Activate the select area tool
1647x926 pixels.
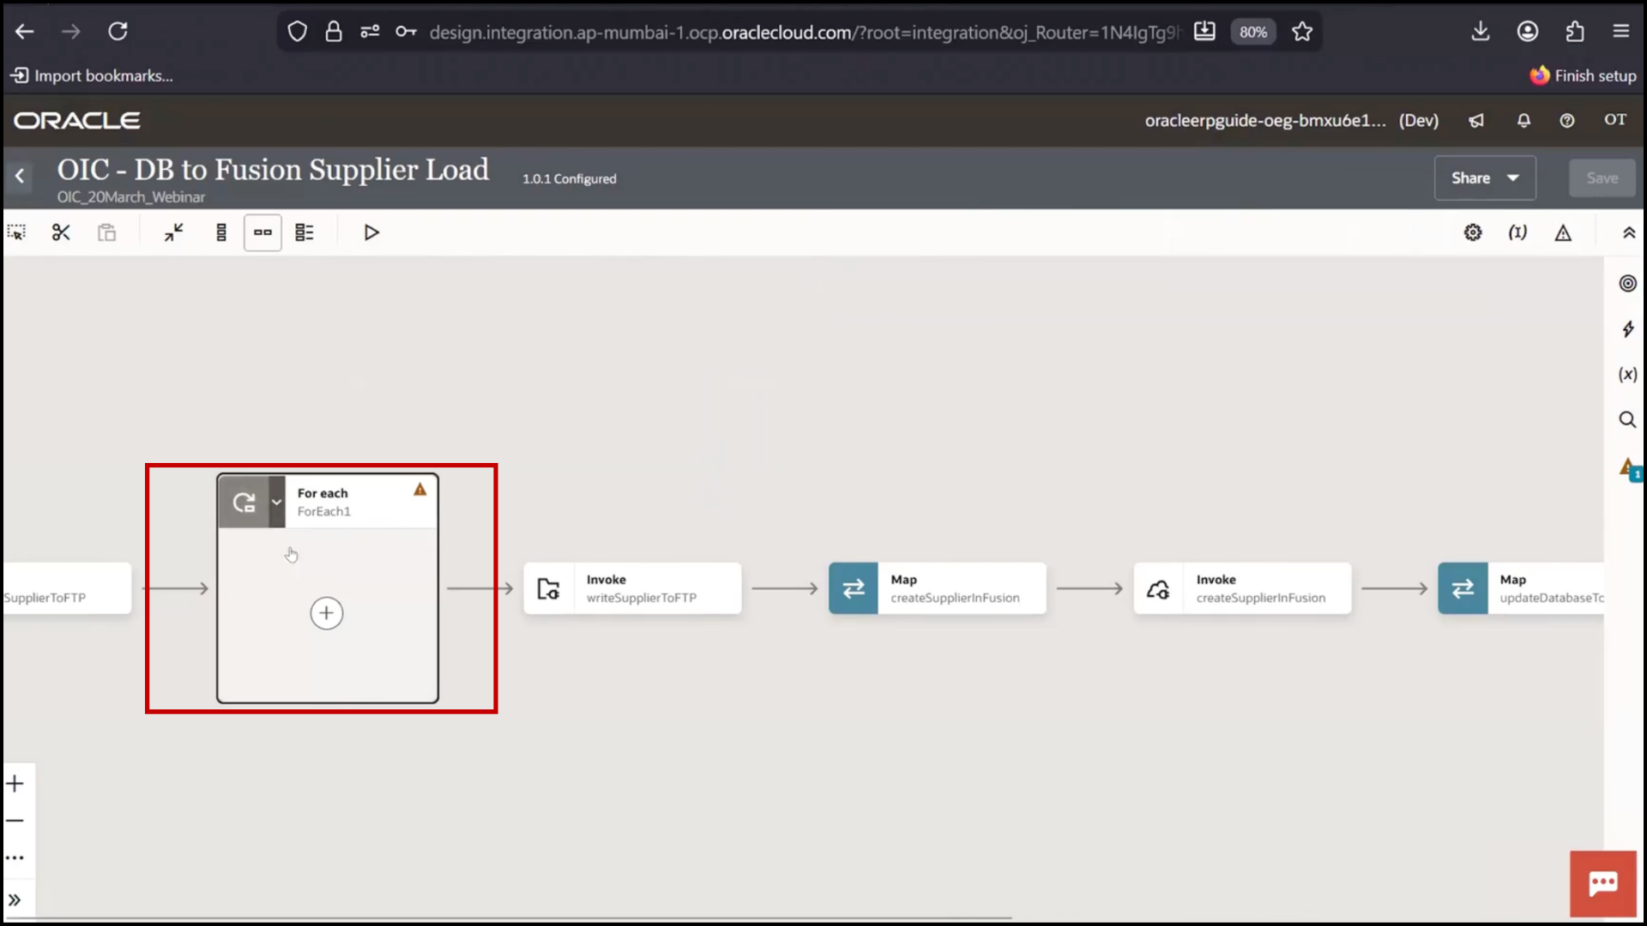17,233
